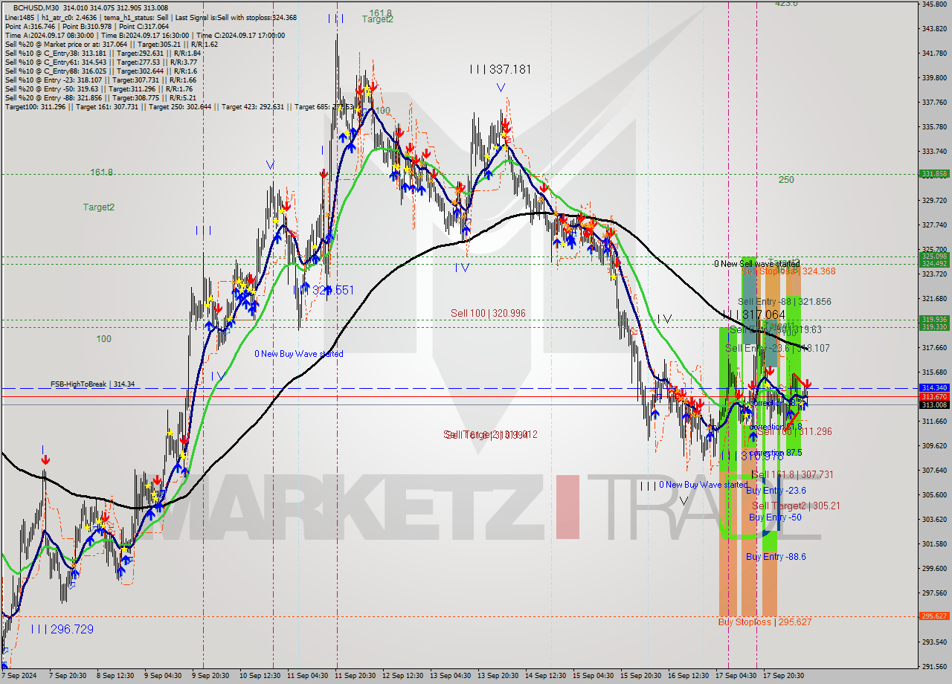Select the Sell 161.8 | 307.731 label

tap(792, 474)
